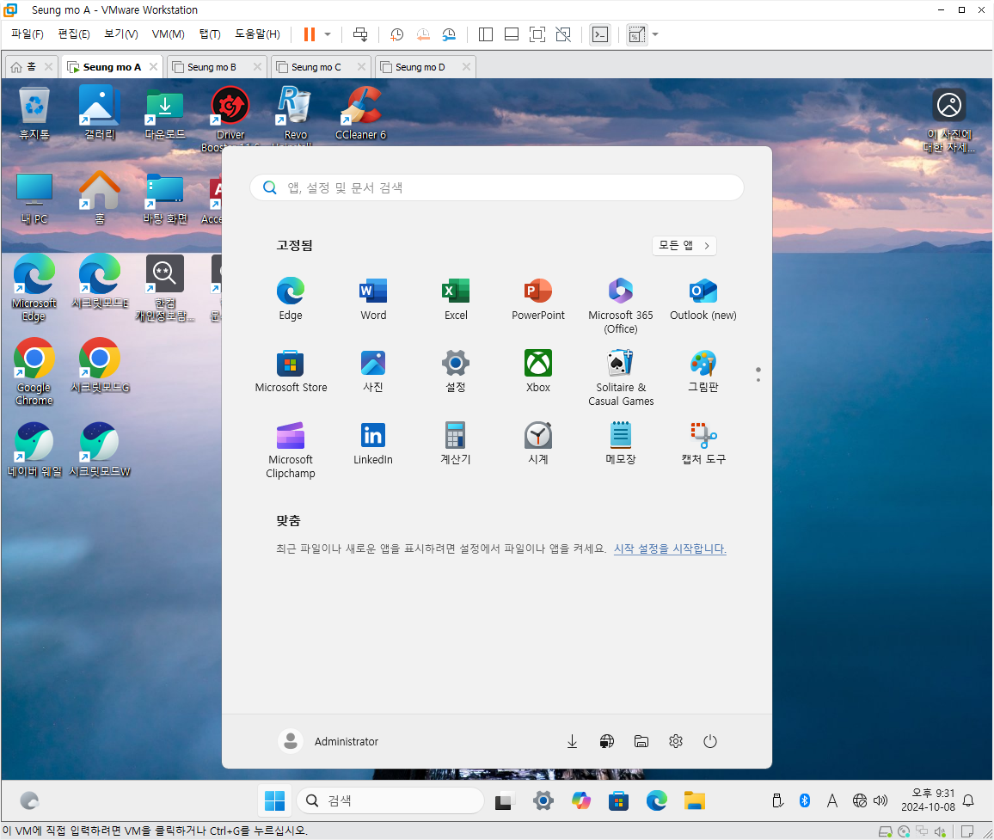Open Microsoft 365 (Office) app
994x840 pixels.
click(x=621, y=305)
